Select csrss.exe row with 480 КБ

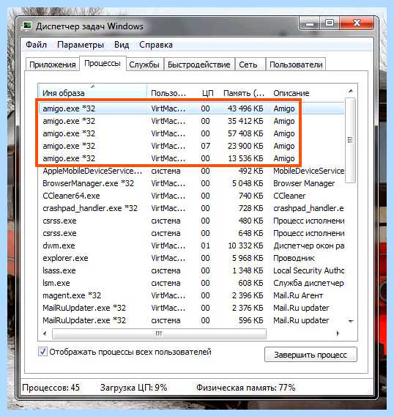(192, 221)
